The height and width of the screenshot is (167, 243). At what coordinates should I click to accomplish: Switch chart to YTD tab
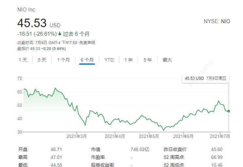109,60
